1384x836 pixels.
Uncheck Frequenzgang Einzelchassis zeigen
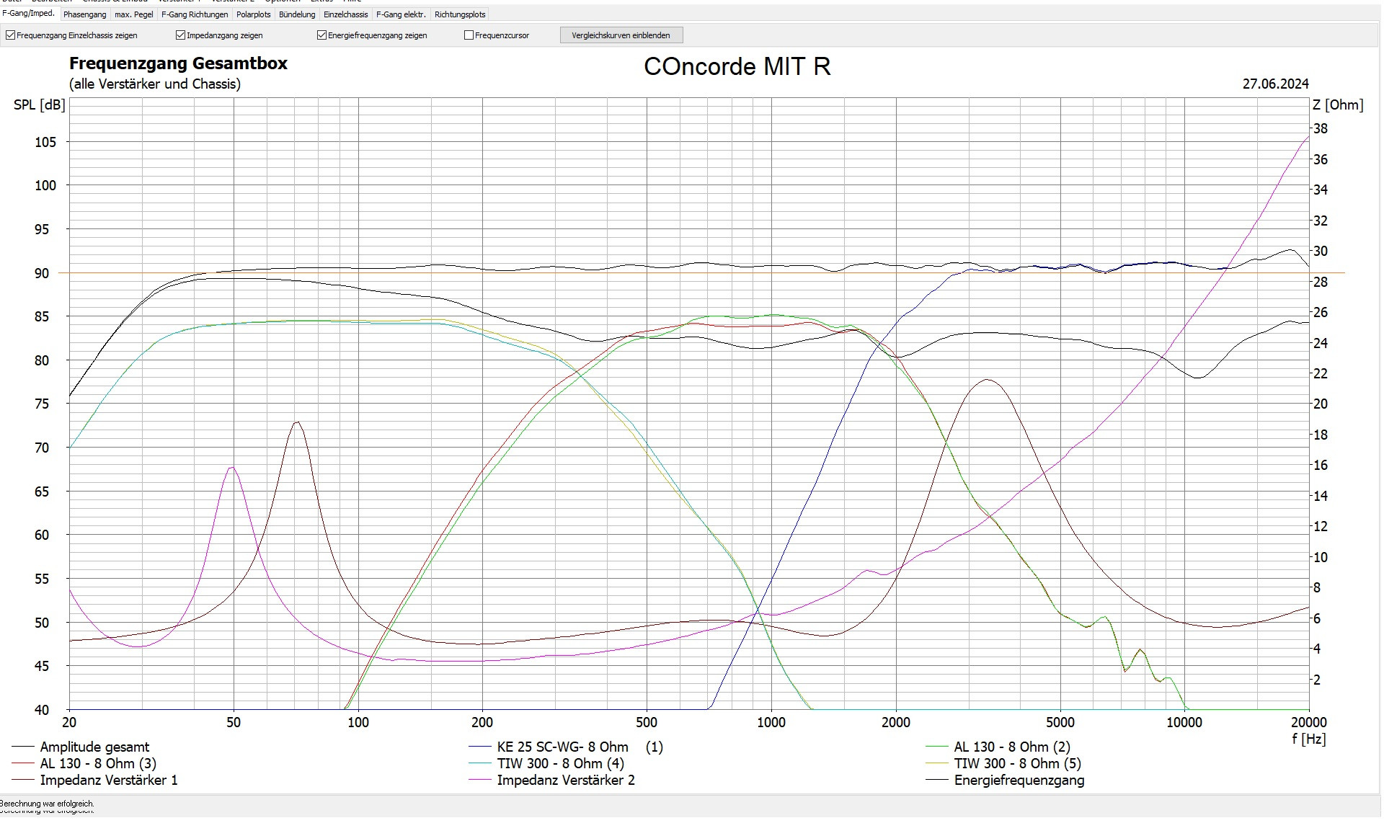click(11, 35)
